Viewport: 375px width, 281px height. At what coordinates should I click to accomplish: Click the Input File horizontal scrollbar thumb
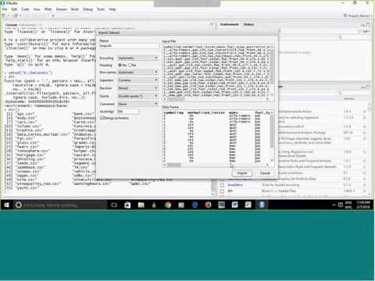coord(176,99)
